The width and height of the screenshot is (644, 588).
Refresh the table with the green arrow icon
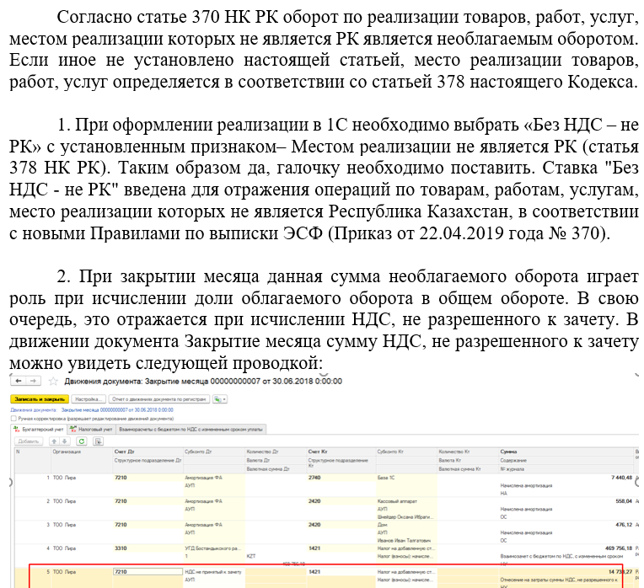[x=82, y=441]
